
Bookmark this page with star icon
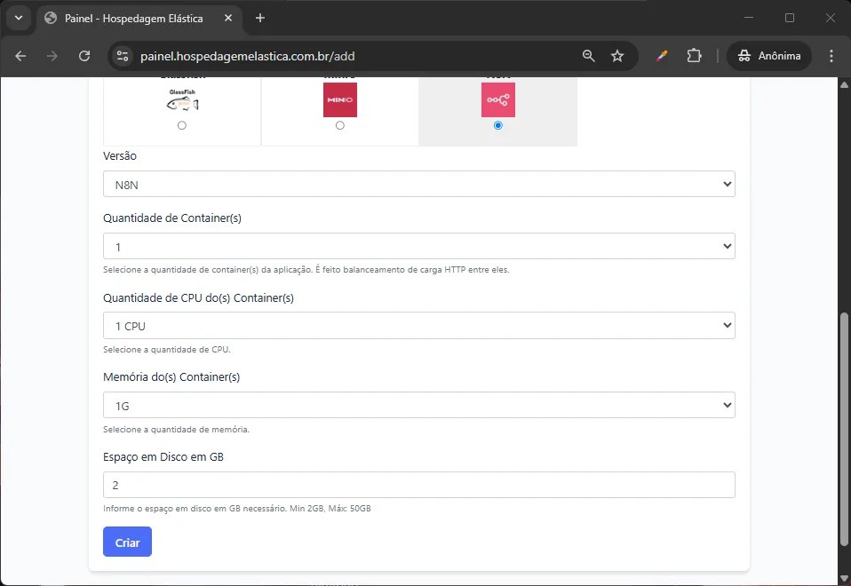point(617,56)
